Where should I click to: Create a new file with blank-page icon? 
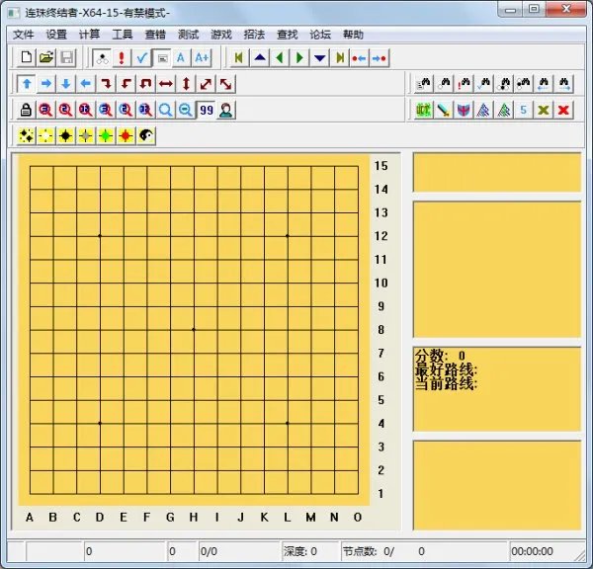click(26, 58)
